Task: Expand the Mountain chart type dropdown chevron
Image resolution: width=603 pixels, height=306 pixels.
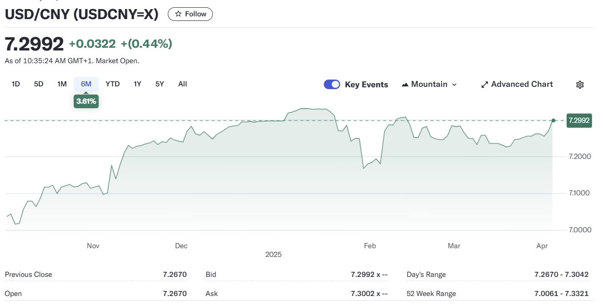Action: coord(454,85)
